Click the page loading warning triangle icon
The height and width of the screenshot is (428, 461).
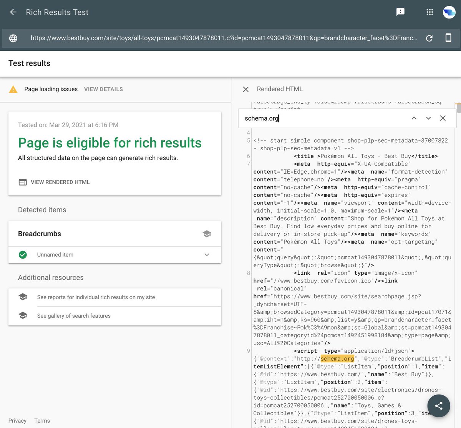point(13,90)
